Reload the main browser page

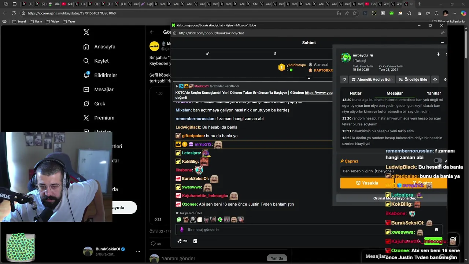click(x=14, y=13)
